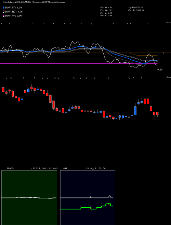Click the chart title for NKTR MunafaSutra.com
Screen dimensions: 171x225
(34, 2)
